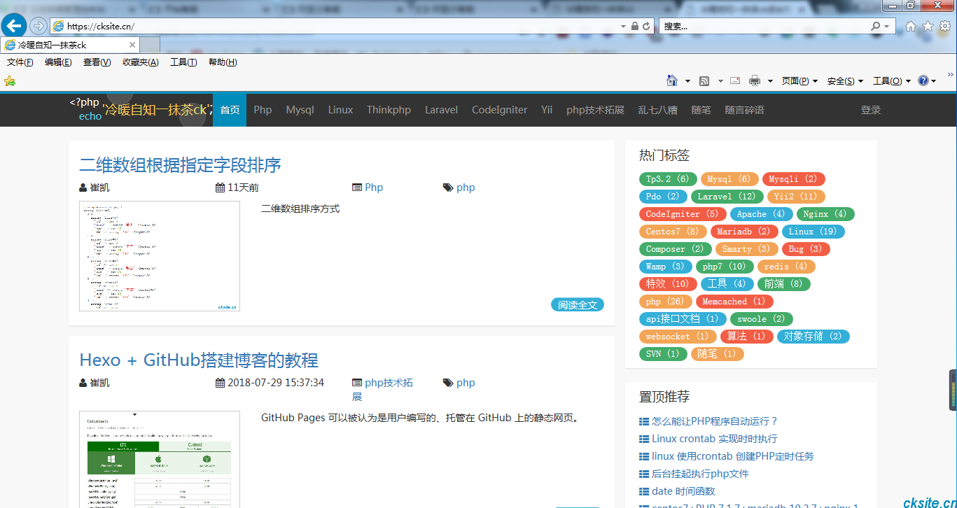This screenshot has width=957, height=508.
Task: Open the 文件(F) menu
Action: pyautogui.click(x=20, y=62)
